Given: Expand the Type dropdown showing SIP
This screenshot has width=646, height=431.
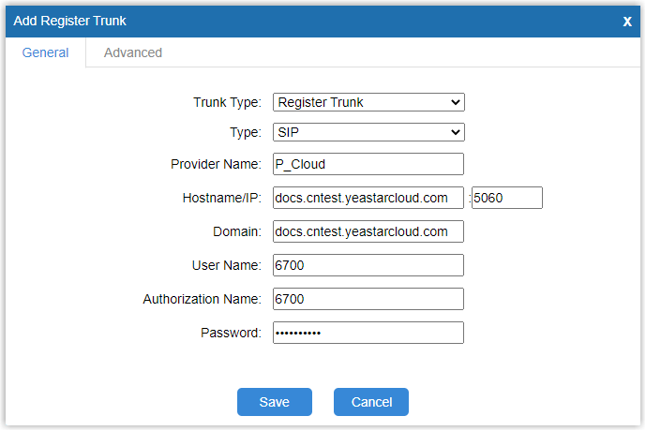Looking at the screenshot, I should coord(368,132).
